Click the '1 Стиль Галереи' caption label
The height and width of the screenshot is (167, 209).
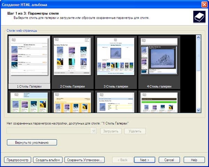(29, 86)
